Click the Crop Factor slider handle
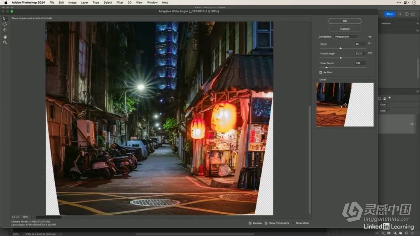Screen dimensions: 420x236 pos(327,68)
